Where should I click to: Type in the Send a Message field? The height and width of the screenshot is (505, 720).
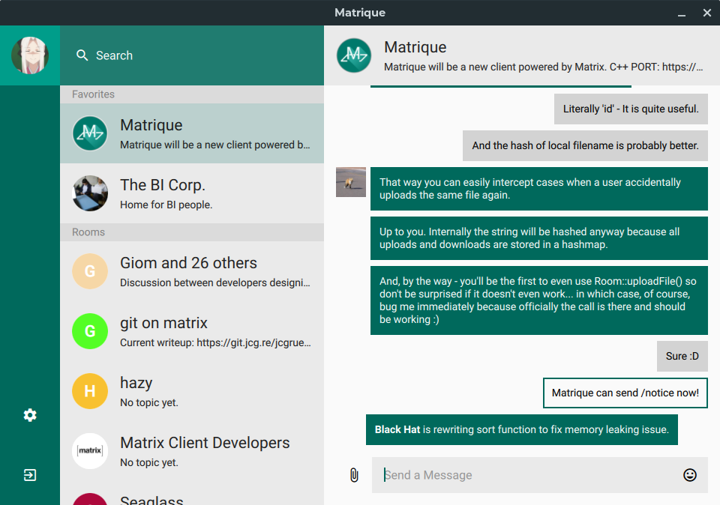coord(525,475)
